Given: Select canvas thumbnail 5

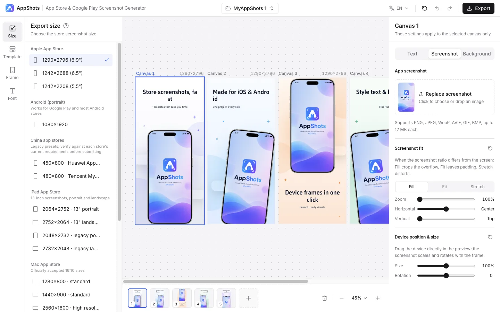Looking at the screenshot, I should 226,298.
